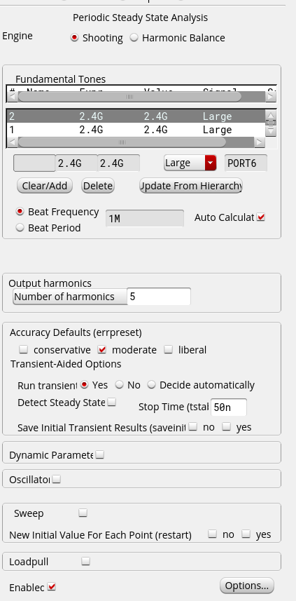Image resolution: width=296 pixels, height=601 pixels.
Task: Select Decide automatically for run transient
Action: 152,385
